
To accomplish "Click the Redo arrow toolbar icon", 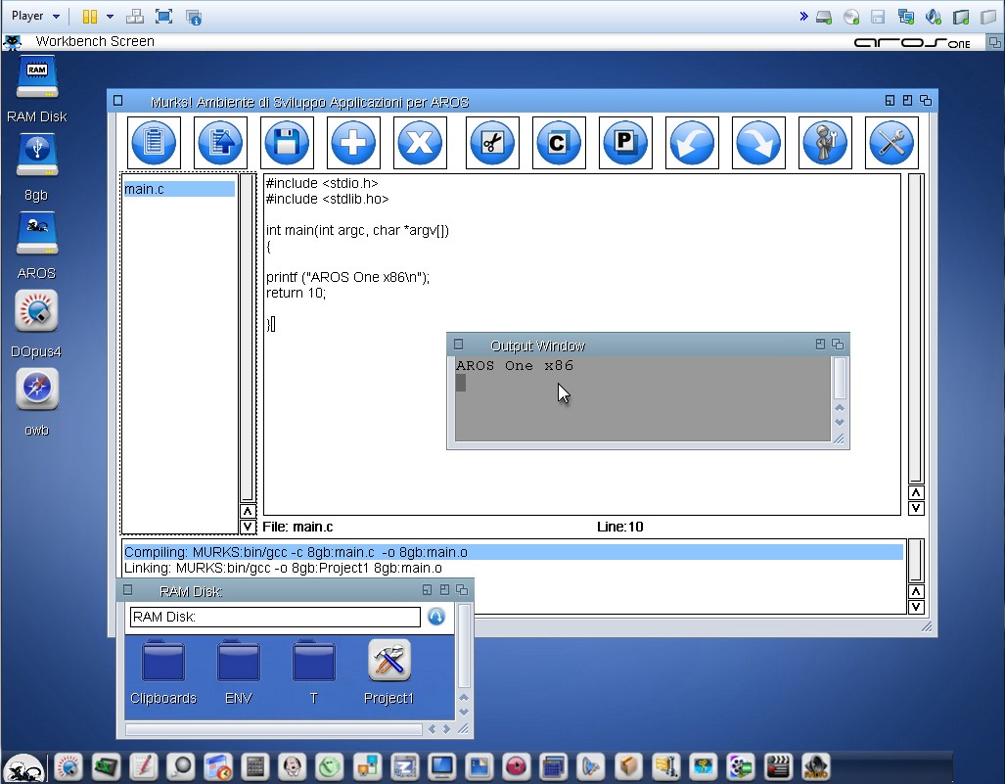I will (758, 143).
